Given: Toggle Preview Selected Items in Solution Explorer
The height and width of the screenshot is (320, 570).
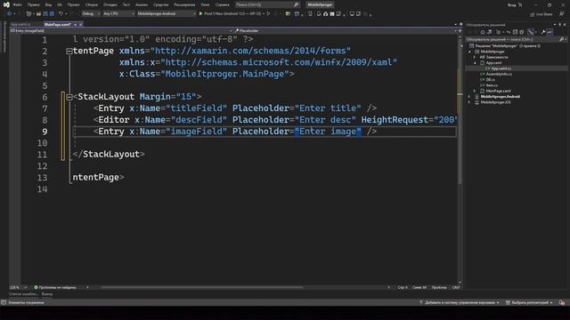Looking at the screenshot, I should coord(550,32).
